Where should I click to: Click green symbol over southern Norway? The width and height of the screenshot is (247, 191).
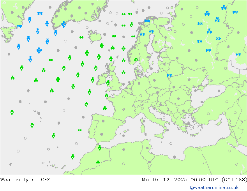tap(136, 60)
